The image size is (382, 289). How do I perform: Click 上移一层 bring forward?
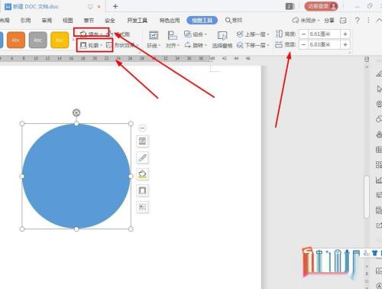pos(252,34)
